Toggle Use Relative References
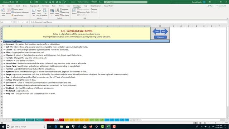Viewport: 229px width, 129px height. tap(20, 13)
